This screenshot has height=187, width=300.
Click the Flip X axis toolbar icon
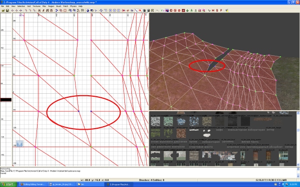pyautogui.click(x=12, y=10)
